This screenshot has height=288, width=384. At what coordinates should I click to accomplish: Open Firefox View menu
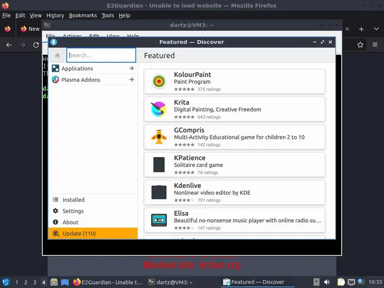(x=36, y=15)
